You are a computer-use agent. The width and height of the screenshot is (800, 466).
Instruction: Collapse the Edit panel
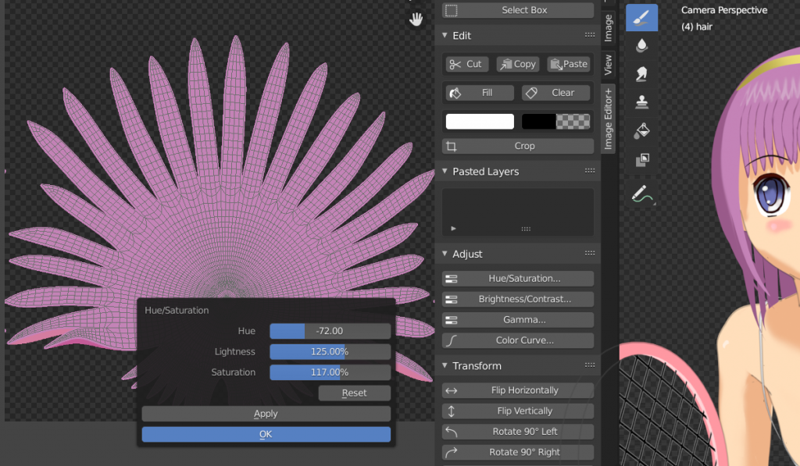click(x=445, y=36)
